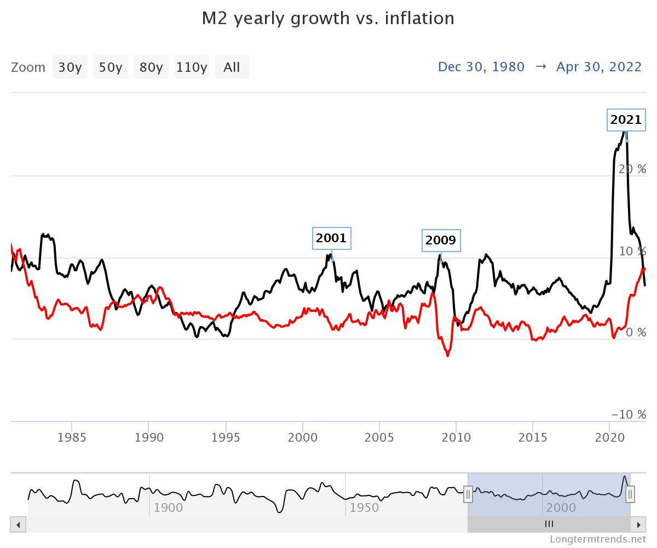Switch zoom to 110y
This screenshot has height=548, width=657.
(192, 67)
